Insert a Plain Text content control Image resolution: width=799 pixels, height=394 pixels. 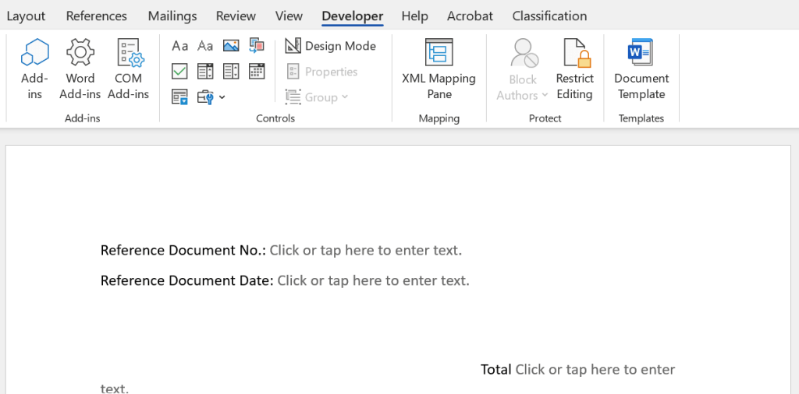point(205,46)
